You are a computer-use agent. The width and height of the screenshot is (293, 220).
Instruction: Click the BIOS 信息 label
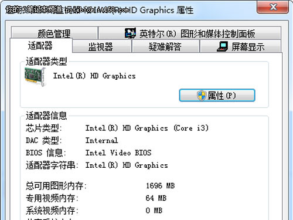pos(46,153)
